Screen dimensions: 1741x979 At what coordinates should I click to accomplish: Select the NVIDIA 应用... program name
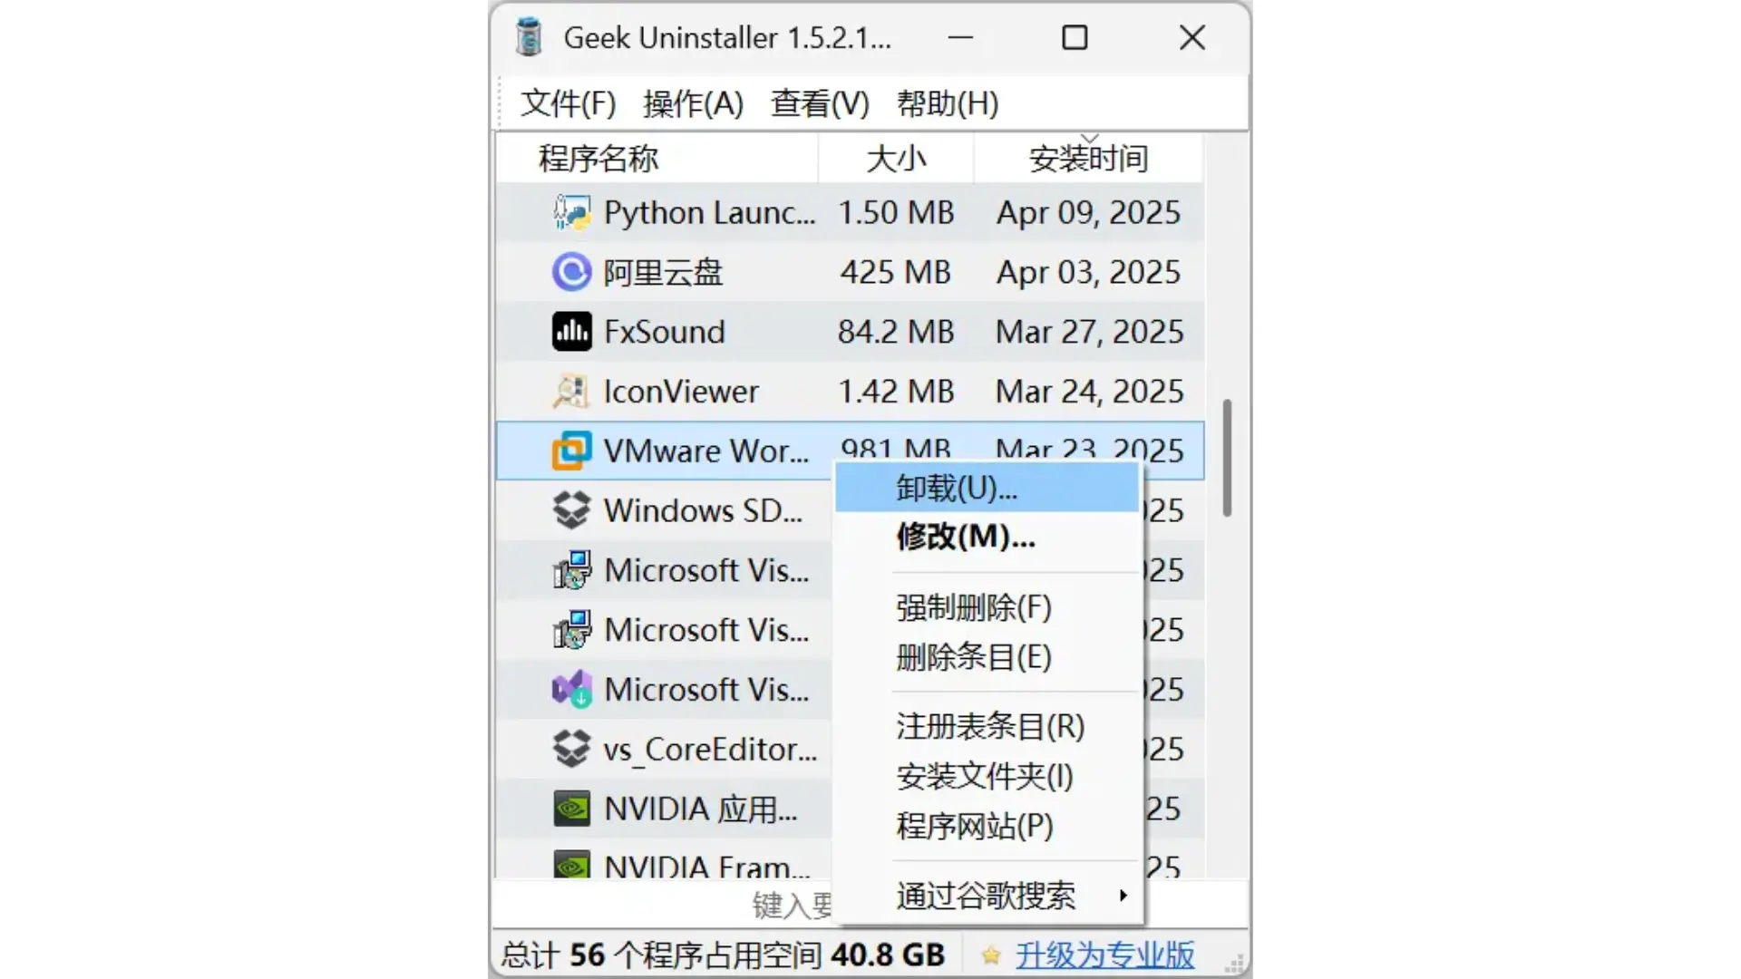[701, 809]
